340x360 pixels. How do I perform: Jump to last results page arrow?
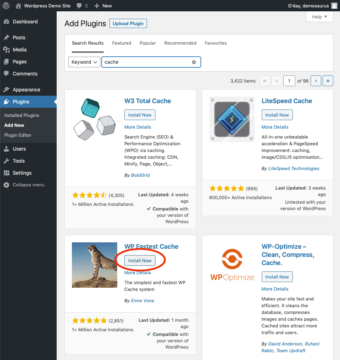pyautogui.click(x=328, y=81)
